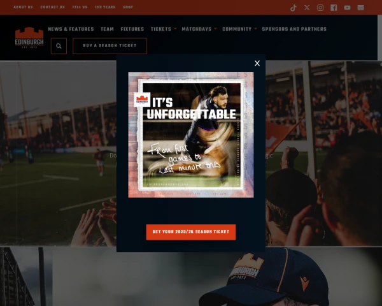Image resolution: width=382 pixels, height=306 pixels.
Task: Open News & Features menu item
Action: coord(71,29)
